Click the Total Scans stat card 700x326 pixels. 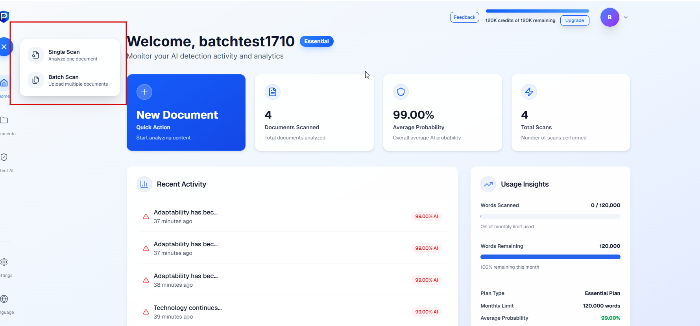[571, 112]
